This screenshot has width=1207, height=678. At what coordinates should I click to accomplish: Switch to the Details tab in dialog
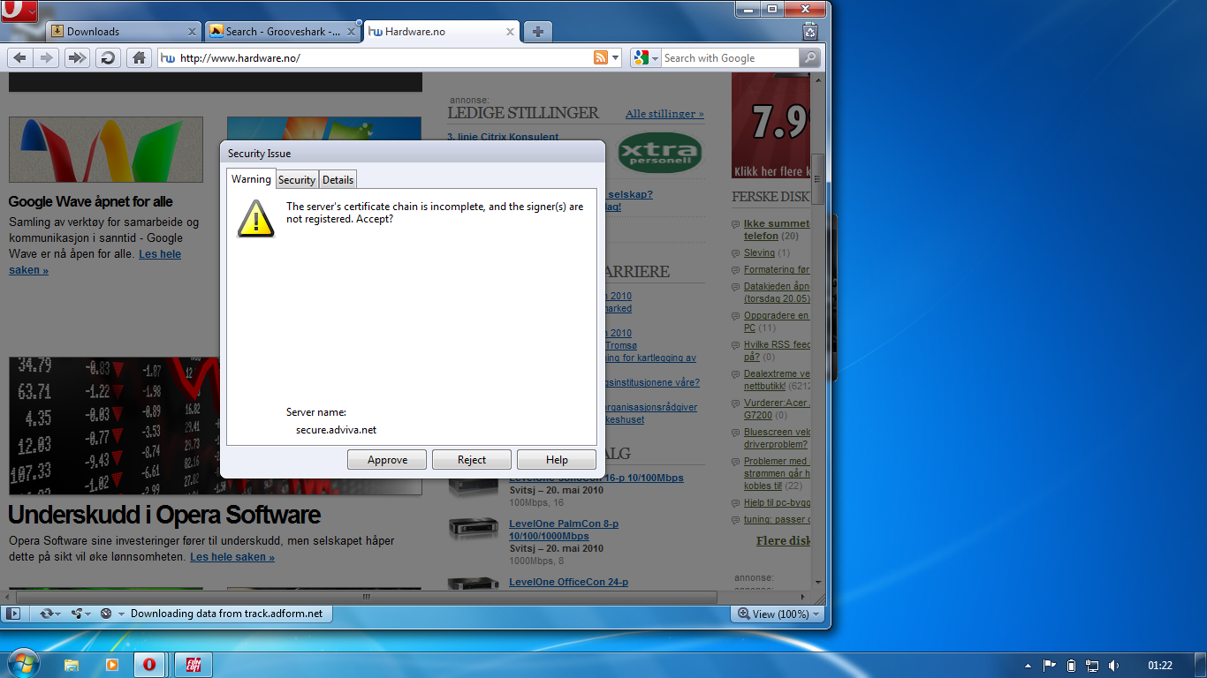click(x=338, y=179)
